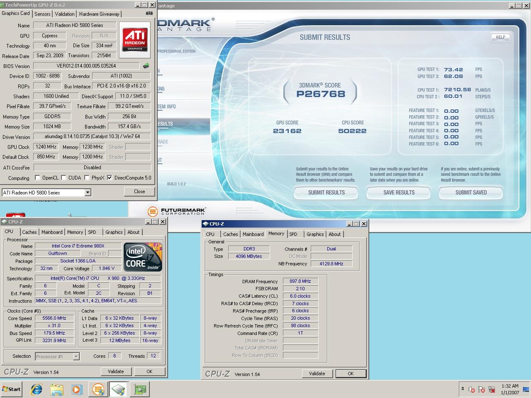Click Submit Results in 3DMark Vantage
The height and width of the screenshot is (398, 531).
(326, 192)
